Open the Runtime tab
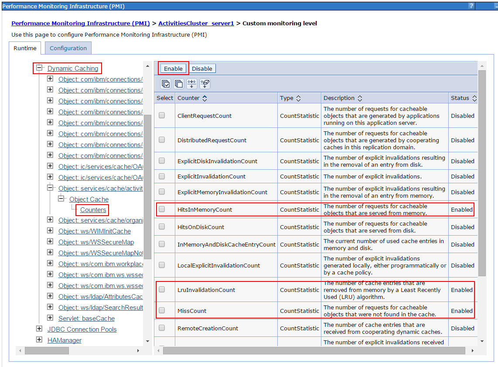Screen dimensions: 498x367 pyautogui.click(x=25, y=48)
